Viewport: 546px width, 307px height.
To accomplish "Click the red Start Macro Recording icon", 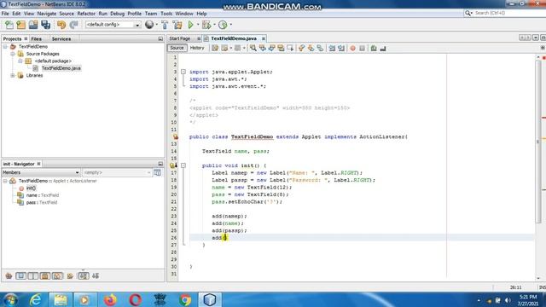I will click(352, 48).
